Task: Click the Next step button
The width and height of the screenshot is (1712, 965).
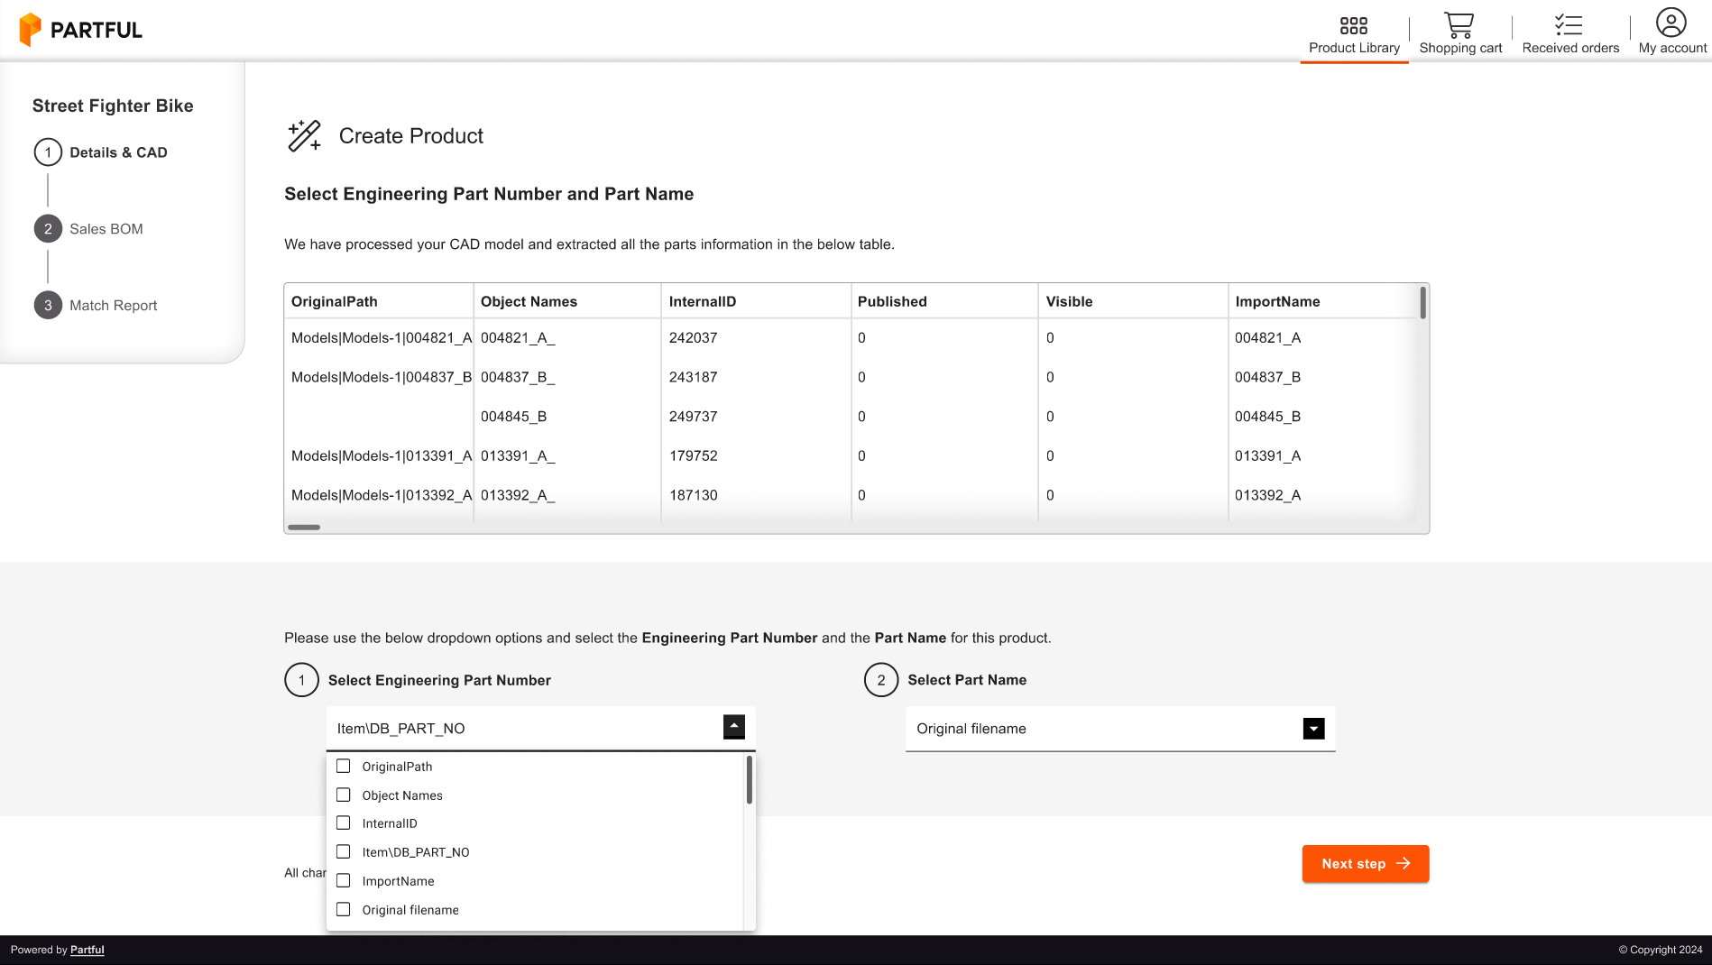Action: pyautogui.click(x=1365, y=864)
